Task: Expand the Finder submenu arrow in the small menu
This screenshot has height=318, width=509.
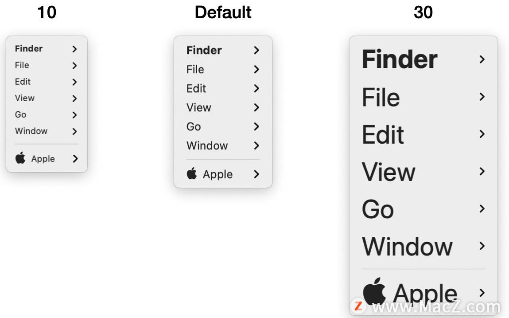Action: coord(74,49)
